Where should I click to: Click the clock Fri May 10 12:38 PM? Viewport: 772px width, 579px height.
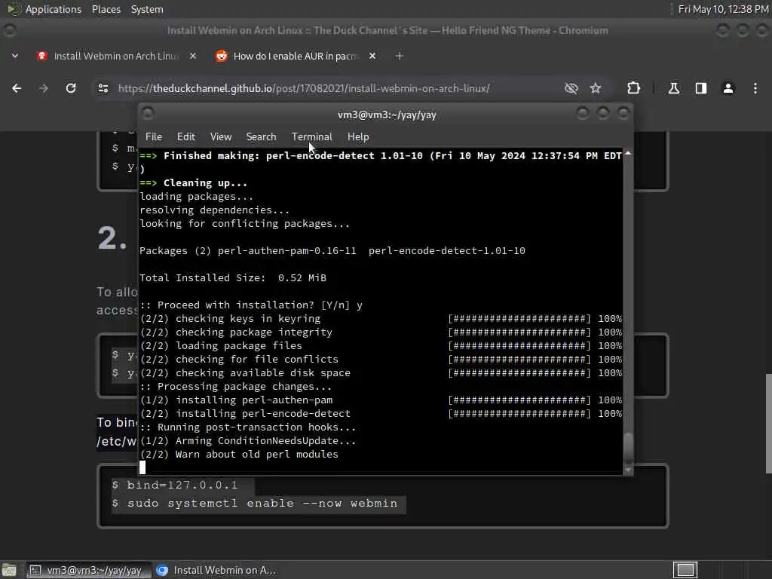pos(723,9)
